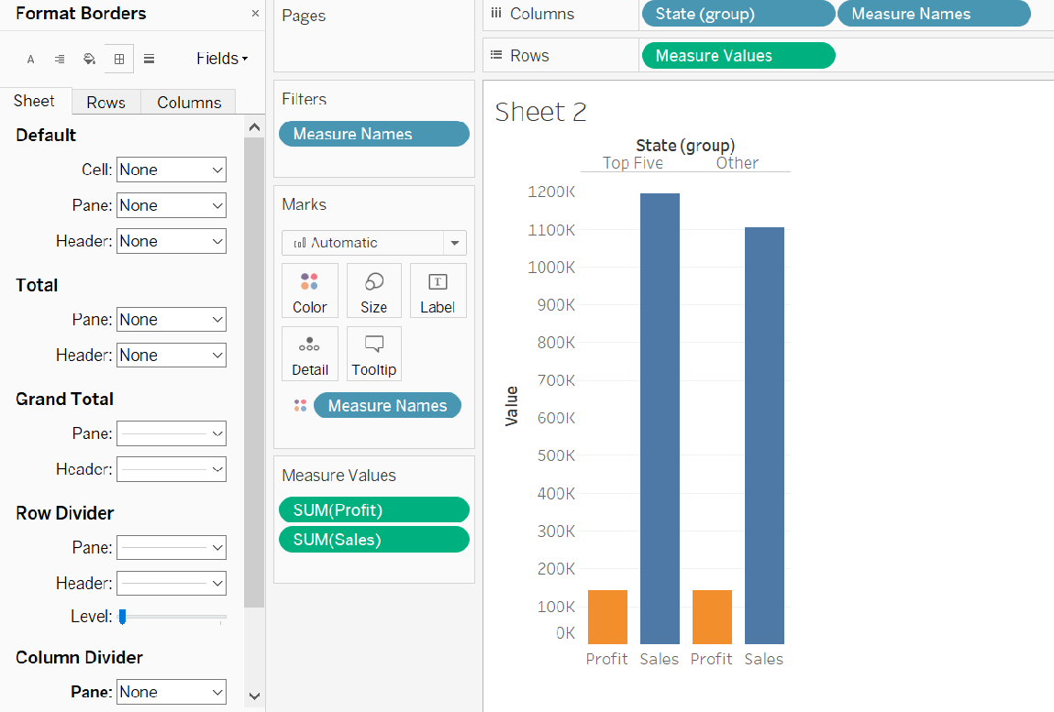Select the Top Five Profit orange bar

coord(607,618)
